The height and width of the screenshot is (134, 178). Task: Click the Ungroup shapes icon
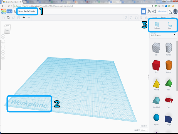pos(136,18)
